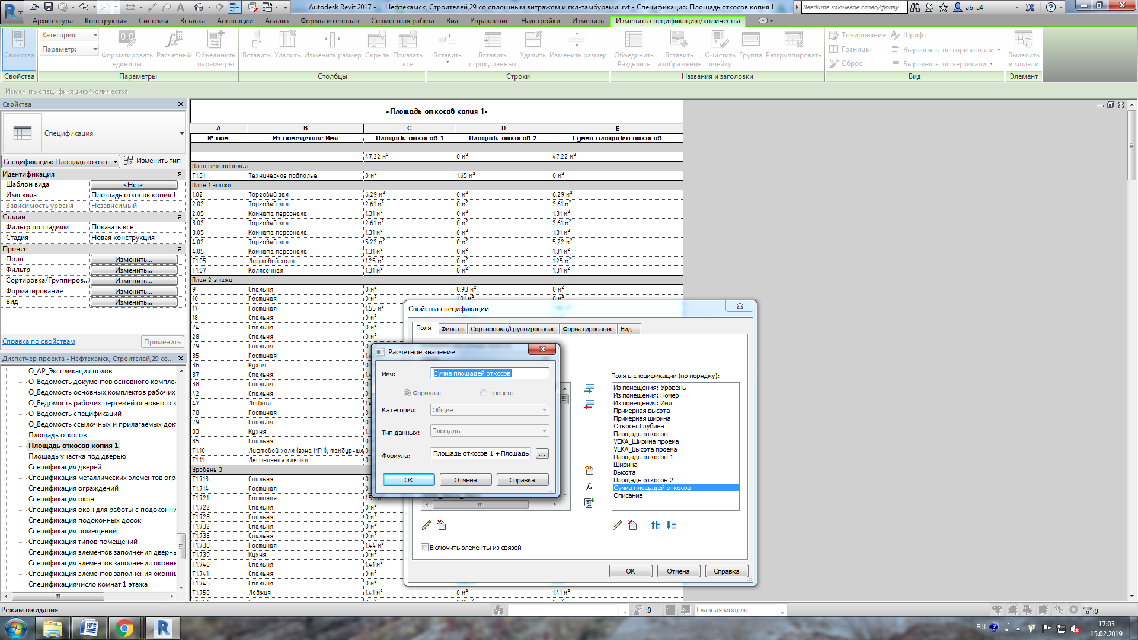Screen dimensions: 1138x640
Task: Click the combine parameters icon below fx
Action: pyautogui.click(x=589, y=503)
